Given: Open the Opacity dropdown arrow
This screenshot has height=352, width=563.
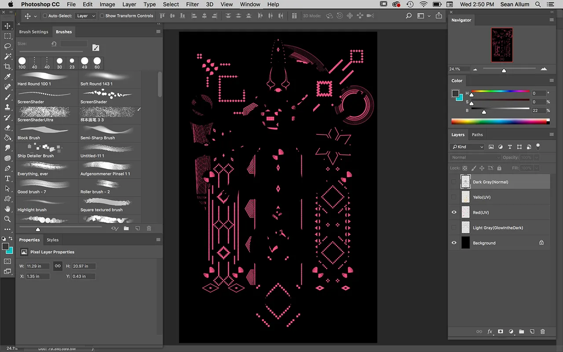Looking at the screenshot, I should pyautogui.click(x=537, y=158).
